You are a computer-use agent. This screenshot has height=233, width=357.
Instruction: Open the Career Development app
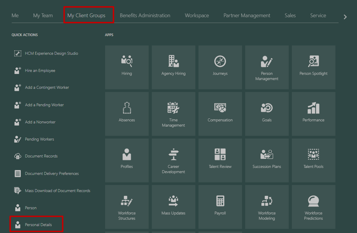(173, 160)
